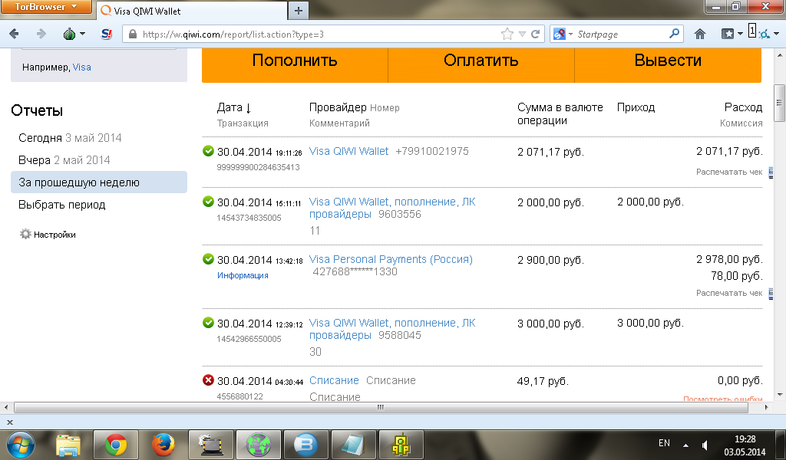Click the vertical scrollbar thumb

point(779,103)
